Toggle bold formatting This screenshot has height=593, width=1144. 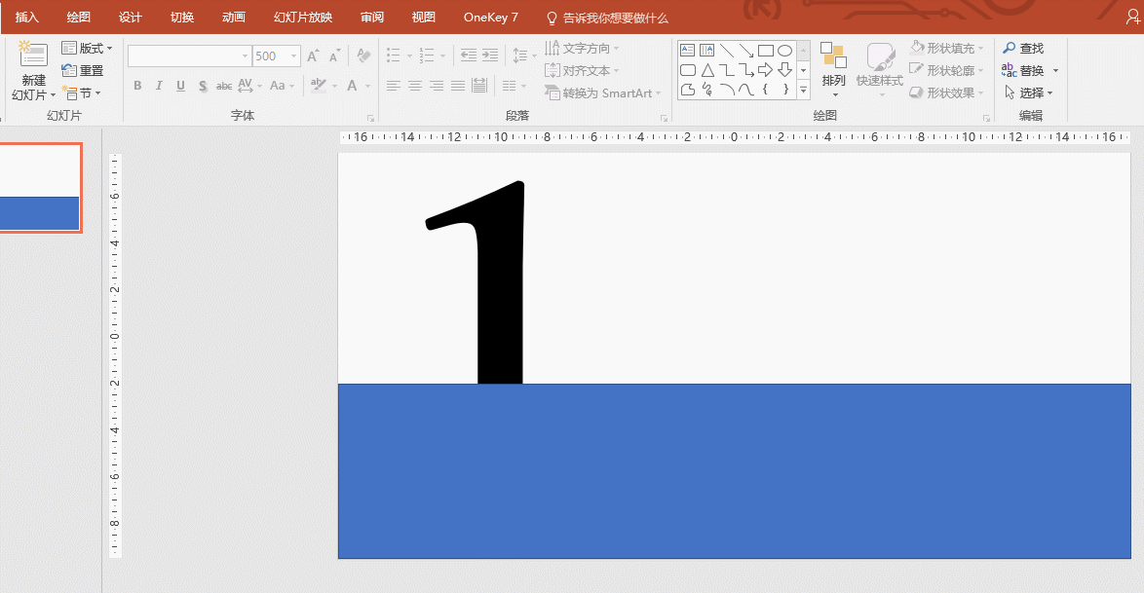coord(137,86)
